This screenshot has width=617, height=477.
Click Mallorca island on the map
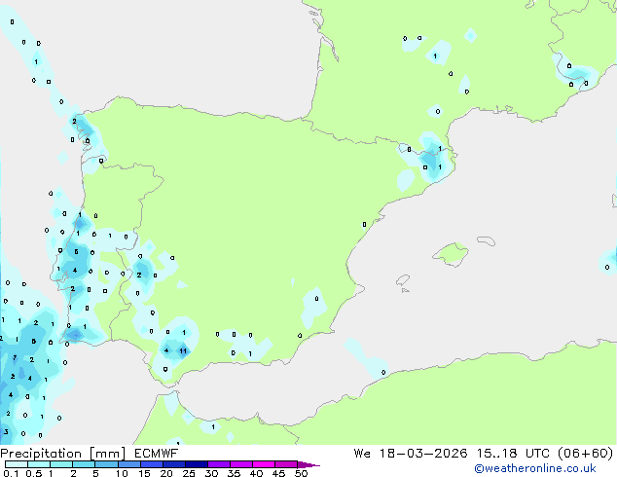pyautogui.click(x=449, y=255)
